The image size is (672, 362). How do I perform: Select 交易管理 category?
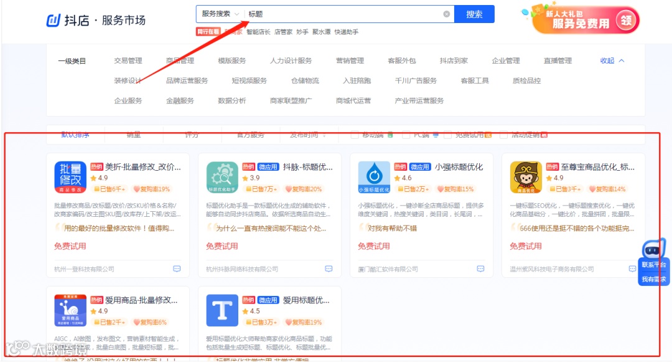click(128, 60)
